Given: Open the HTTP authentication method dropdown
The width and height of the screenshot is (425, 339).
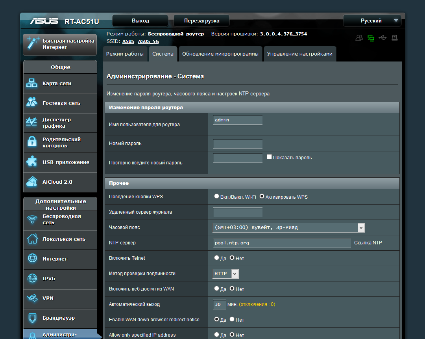Looking at the screenshot, I should click(x=225, y=274).
